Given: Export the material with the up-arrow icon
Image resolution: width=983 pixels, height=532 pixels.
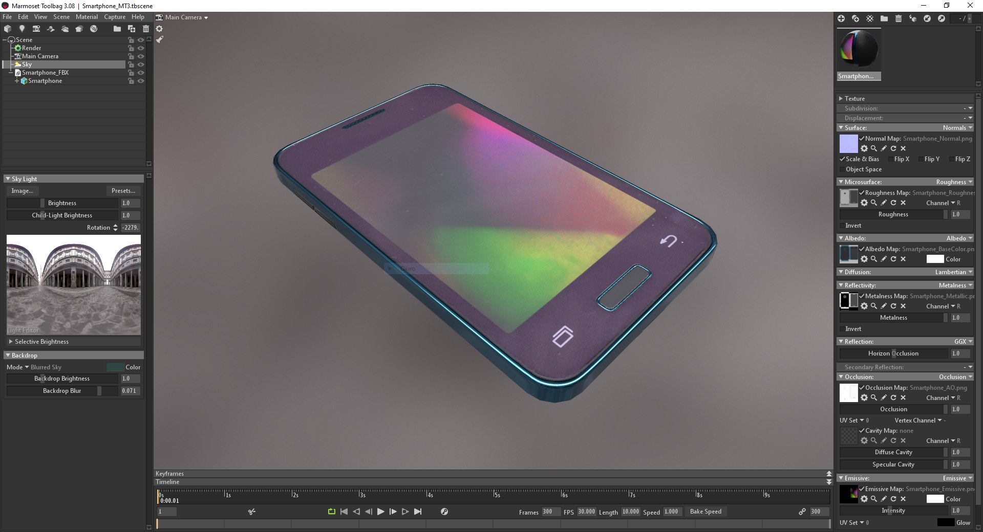Looking at the screenshot, I should [x=941, y=18].
